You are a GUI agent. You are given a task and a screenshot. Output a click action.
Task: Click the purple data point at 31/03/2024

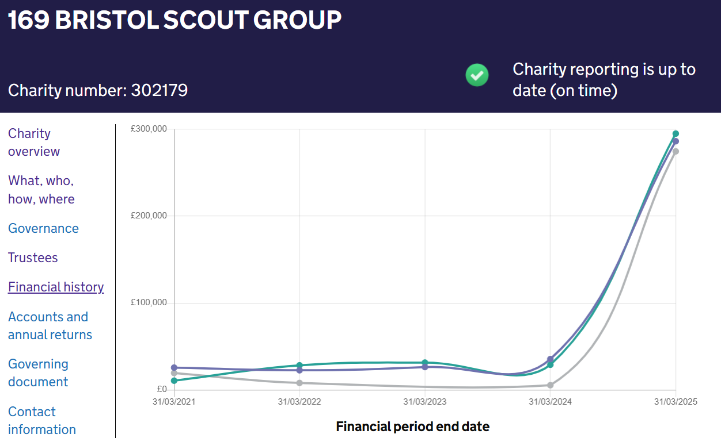[x=550, y=359]
